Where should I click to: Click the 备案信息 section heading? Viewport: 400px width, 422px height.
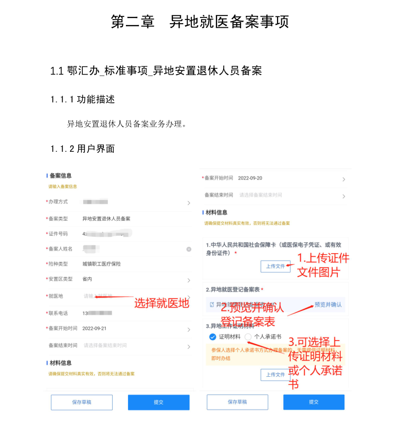[61, 175]
